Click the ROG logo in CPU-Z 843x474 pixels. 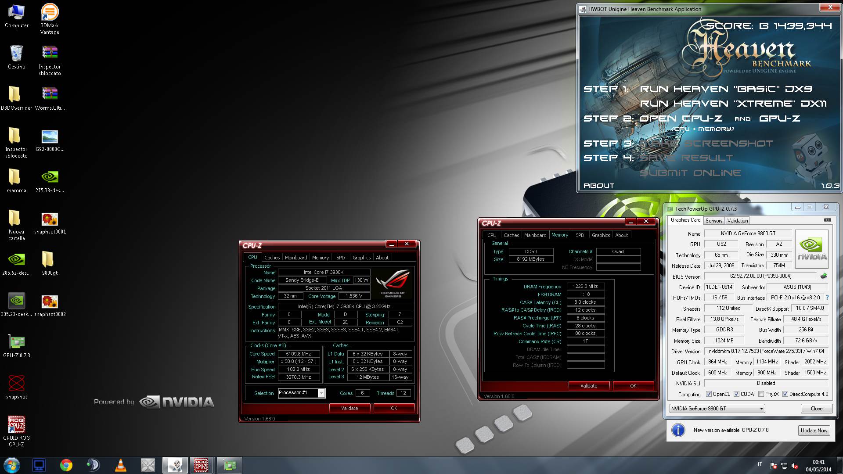click(393, 284)
